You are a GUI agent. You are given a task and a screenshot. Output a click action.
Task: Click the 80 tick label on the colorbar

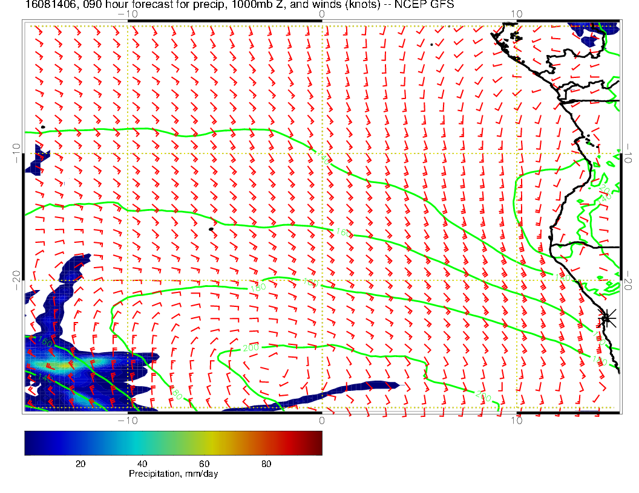pyautogui.click(x=266, y=463)
